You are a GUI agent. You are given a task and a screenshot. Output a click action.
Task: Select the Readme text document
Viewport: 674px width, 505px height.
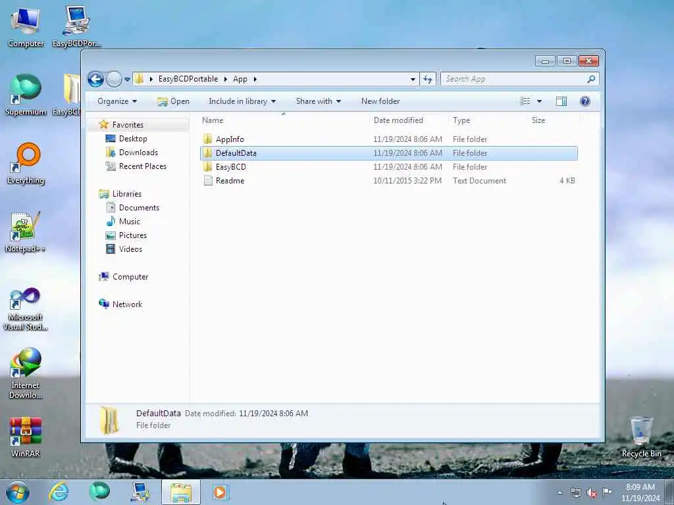(230, 181)
